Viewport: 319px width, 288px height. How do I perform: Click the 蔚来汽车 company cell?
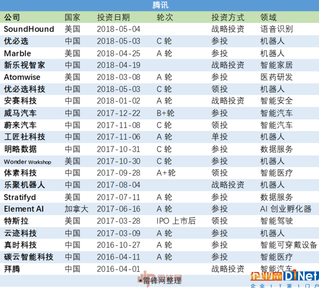(20, 125)
